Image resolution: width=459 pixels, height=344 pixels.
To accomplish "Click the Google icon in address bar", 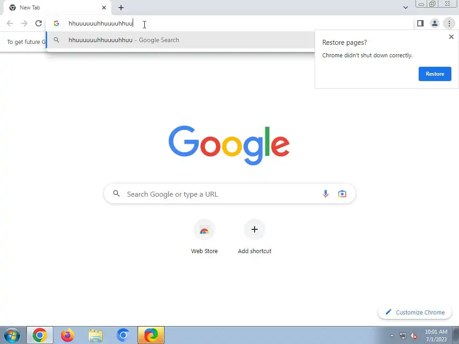I will tap(56, 23).
